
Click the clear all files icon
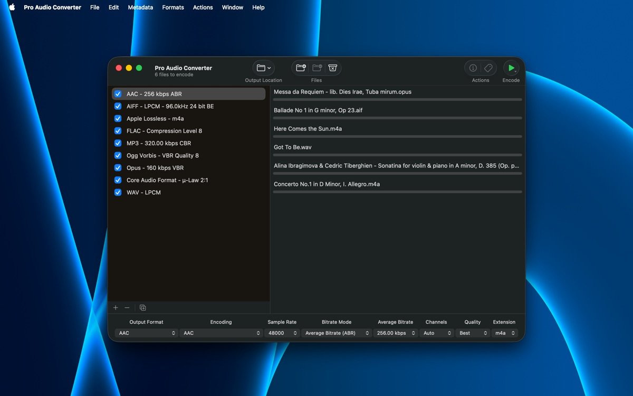pos(332,68)
